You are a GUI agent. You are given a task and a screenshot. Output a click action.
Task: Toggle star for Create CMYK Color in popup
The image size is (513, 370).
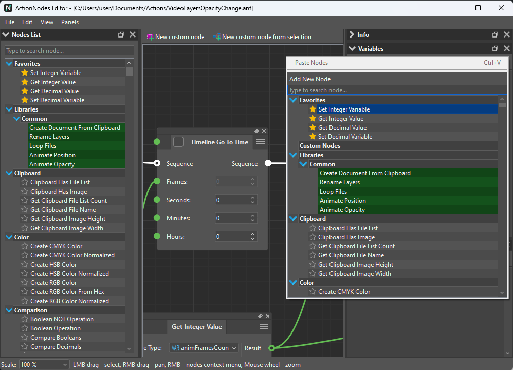pos(313,292)
